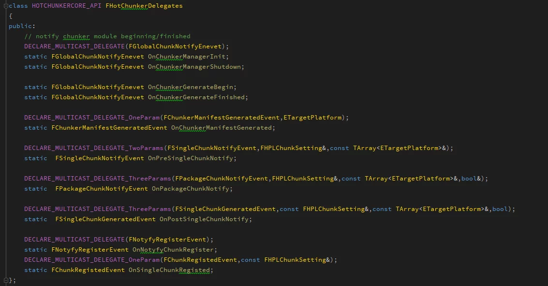Collapse the FHotChunkerDelegates class fold marker
The height and width of the screenshot is (286, 548).
(x=6, y=6)
